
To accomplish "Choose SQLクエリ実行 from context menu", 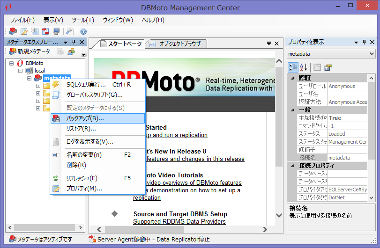I will click(x=97, y=84).
